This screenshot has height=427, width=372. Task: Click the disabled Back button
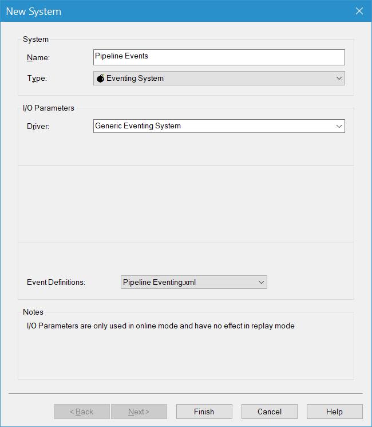coord(82,412)
